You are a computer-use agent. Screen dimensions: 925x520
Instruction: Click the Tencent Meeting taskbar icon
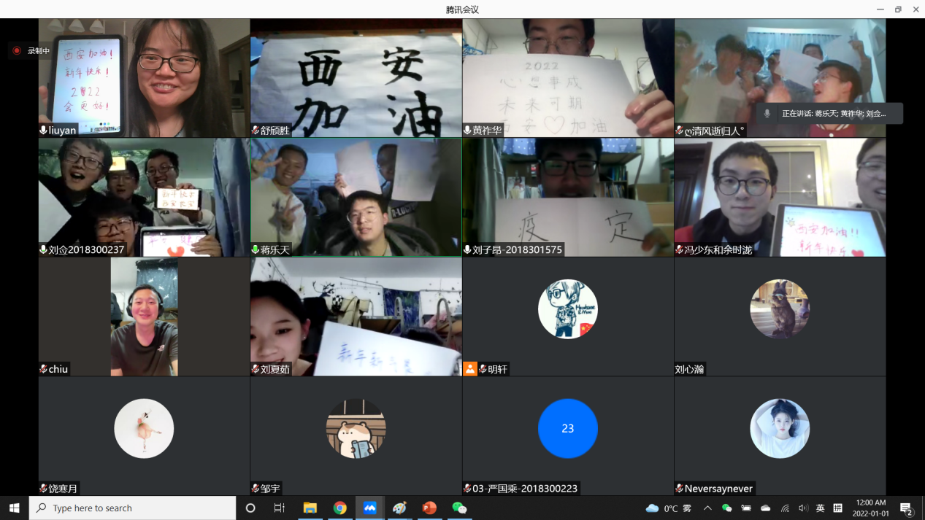[x=370, y=508]
